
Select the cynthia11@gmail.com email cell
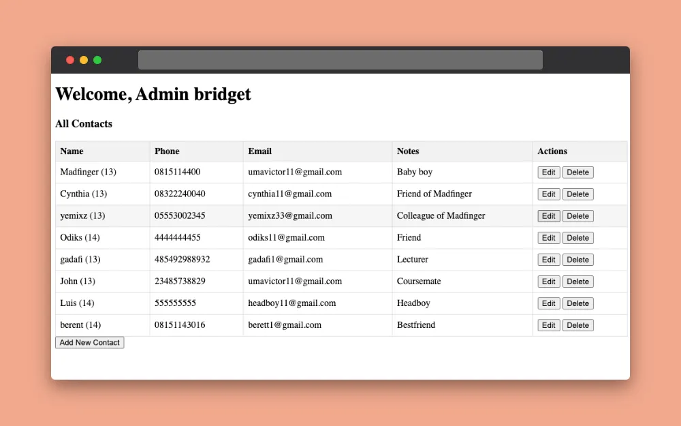[290, 194]
